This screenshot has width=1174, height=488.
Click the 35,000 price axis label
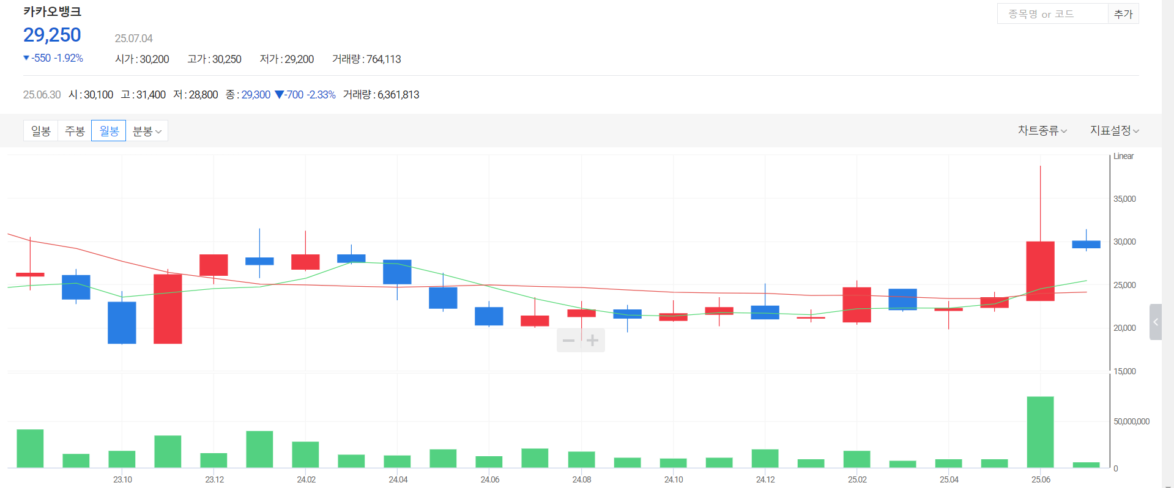click(x=1124, y=199)
